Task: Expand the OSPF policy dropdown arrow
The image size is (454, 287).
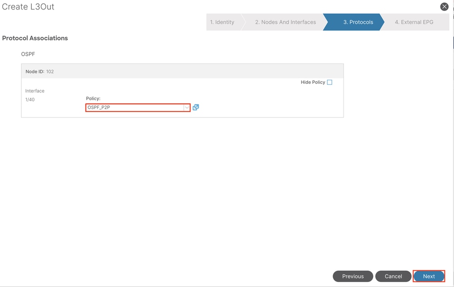Action: [186, 107]
